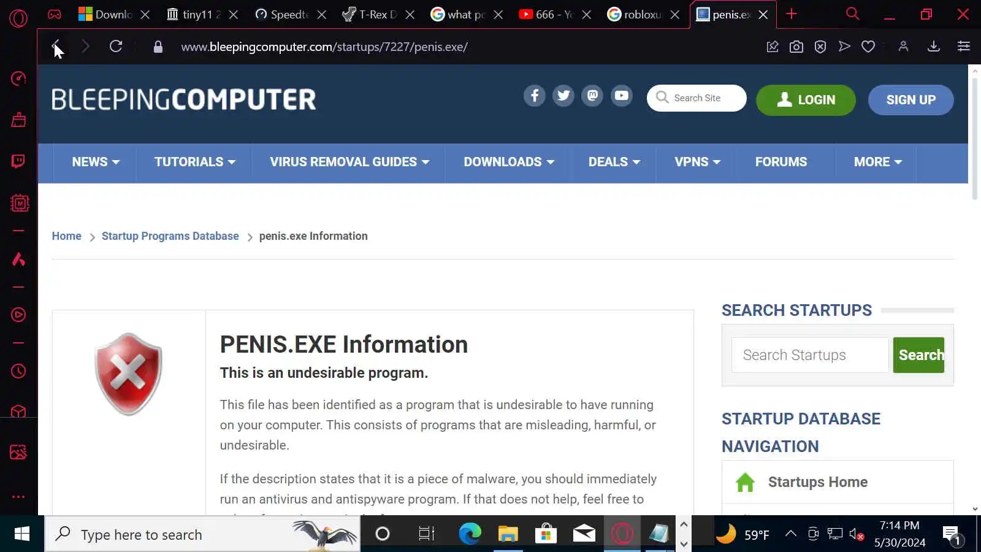
Task: View site security lock info
Action: [158, 47]
